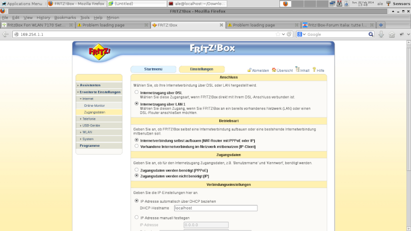Select IP-Adresse manuell festlegen radio
Viewport: 411px width, 231px height.
(137, 217)
